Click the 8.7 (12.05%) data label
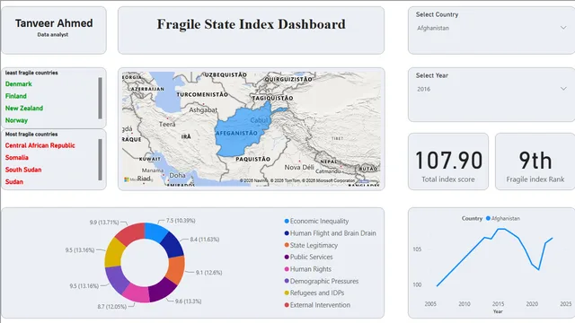The width and height of the screenshot is (575, 323). [x=111, y=307]
